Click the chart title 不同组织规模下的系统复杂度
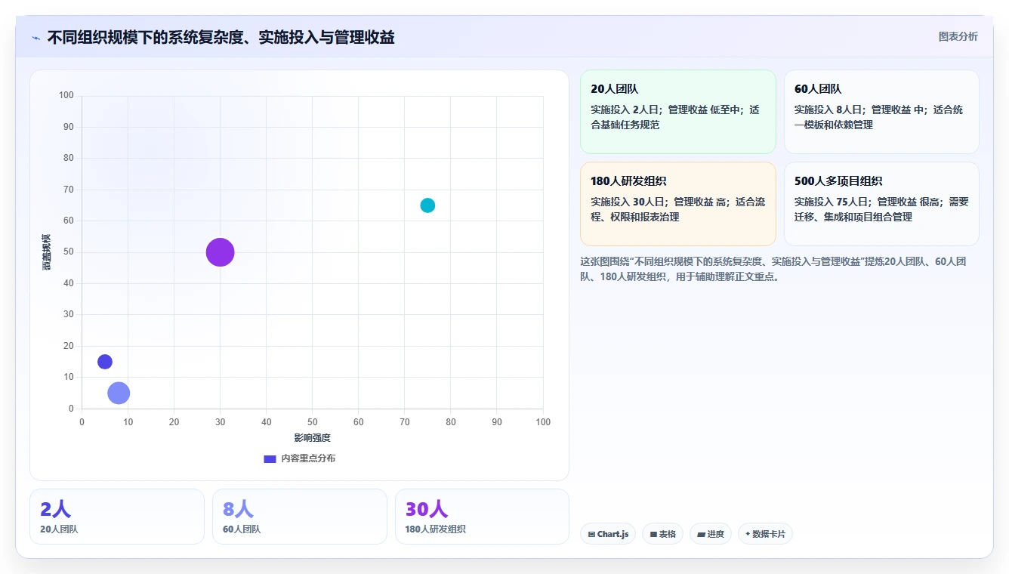 (x=221, y=38)
